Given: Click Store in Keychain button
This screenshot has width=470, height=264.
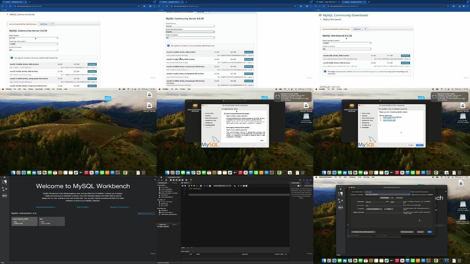Looking at the screenshot, I should tap(374, 209).
